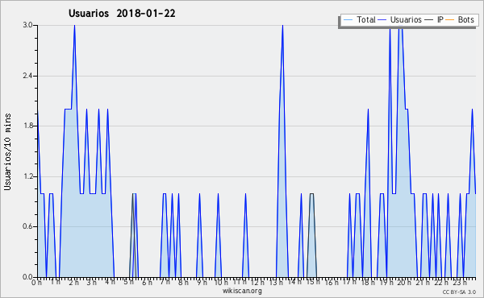Image resolution: width=484 pixels, height=298 pixels.
Task: Click the y-axis value 0.6
Action: pyautogui.click(x=27, y=227)
